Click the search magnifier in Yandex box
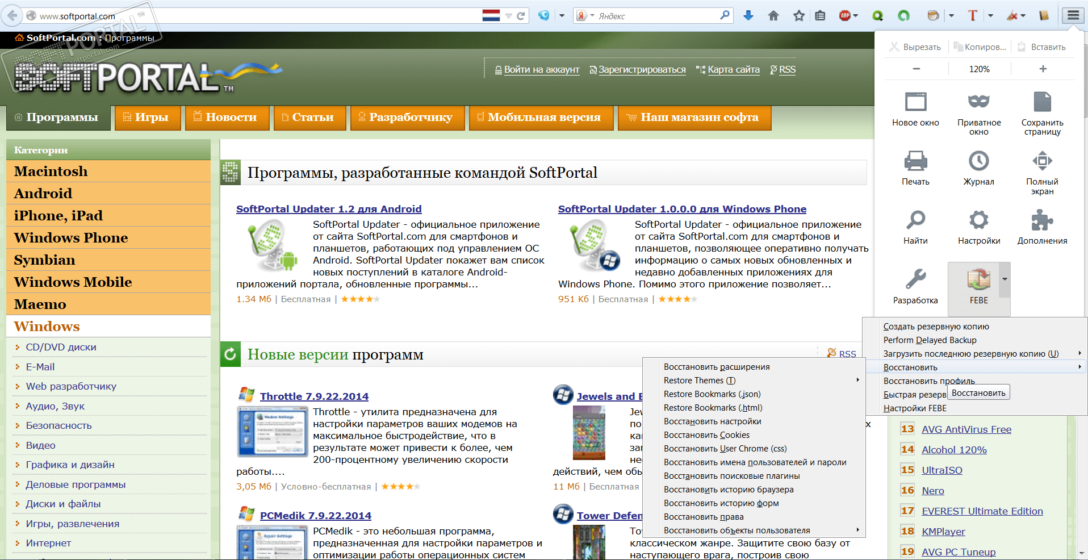1088x560 pixels. tap(725, 15)
